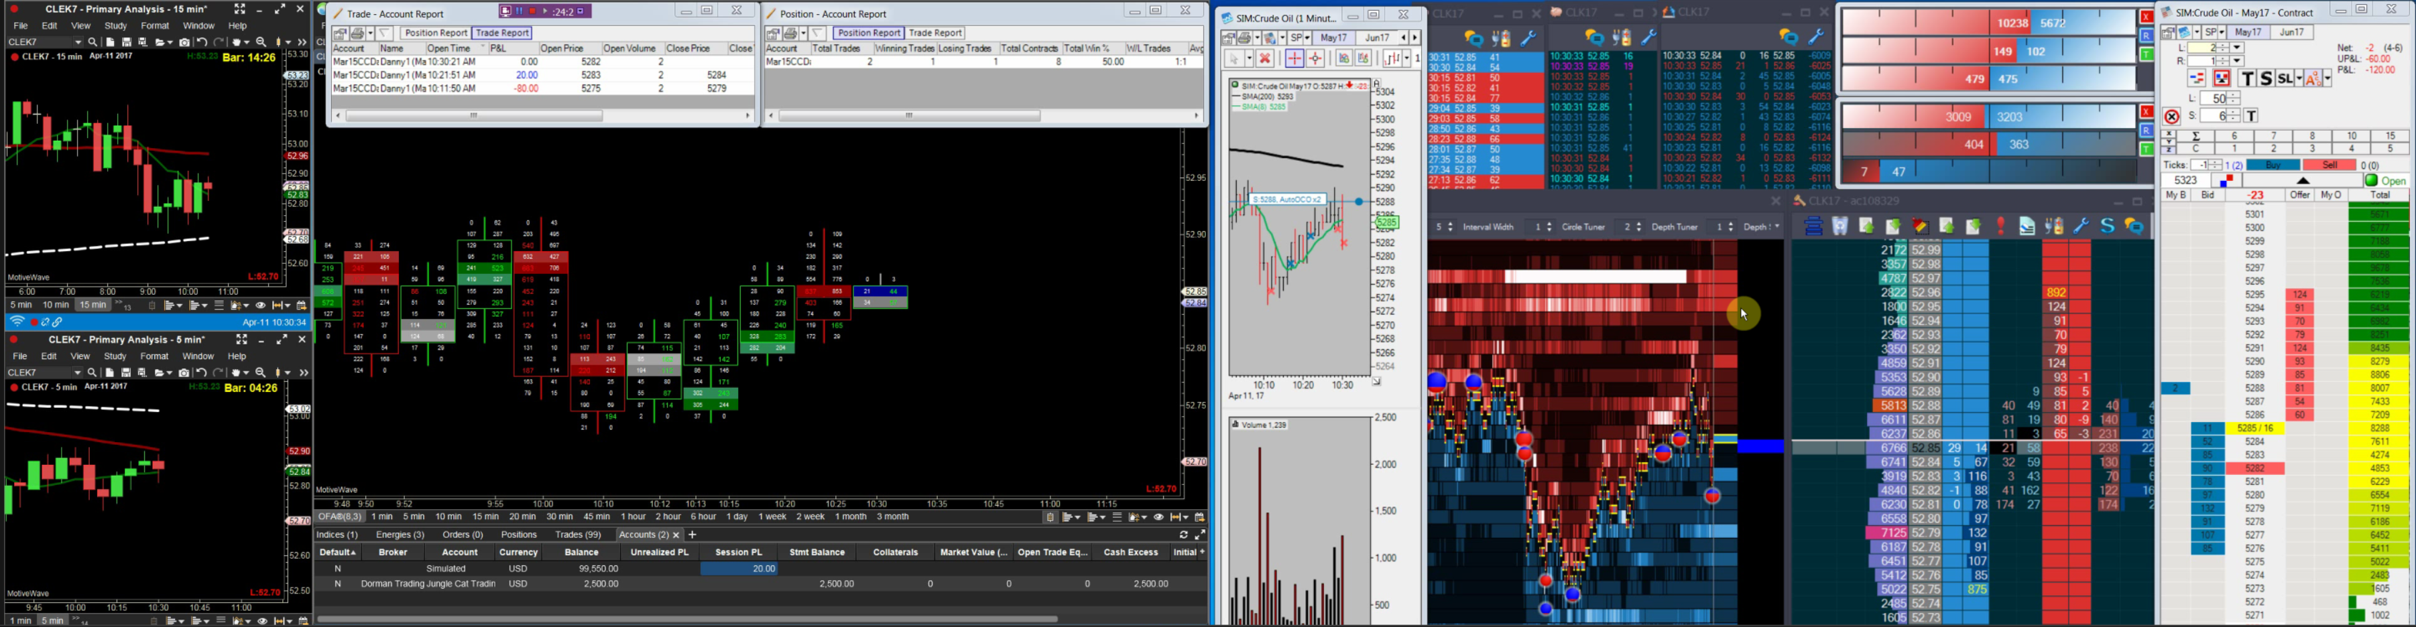Image resolution: width=2416 pixels, height=627 pixels.
Task: Pause the screen recording from the purple recorder bar
Action: (x=519, y=12)
